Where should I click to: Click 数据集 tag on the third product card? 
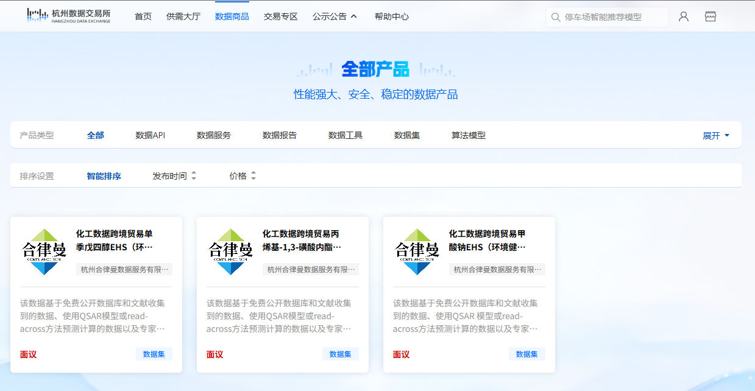tap(526, 354)
